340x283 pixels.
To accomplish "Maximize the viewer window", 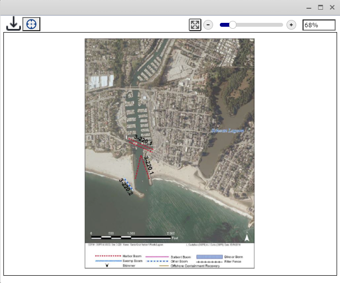I will tap(321, 8).
